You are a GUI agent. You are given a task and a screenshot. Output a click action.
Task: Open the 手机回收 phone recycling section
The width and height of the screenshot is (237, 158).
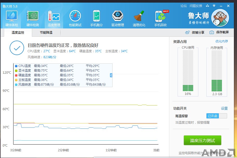point(161,19)
